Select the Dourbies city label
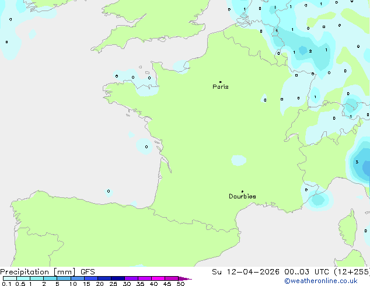 pyautogui.click(x=242, y=197)
